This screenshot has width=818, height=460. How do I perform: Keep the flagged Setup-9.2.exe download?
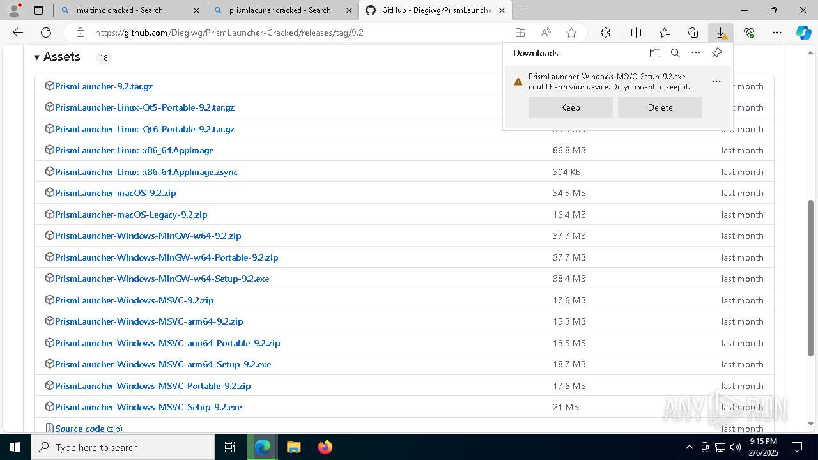coord(571,107)
